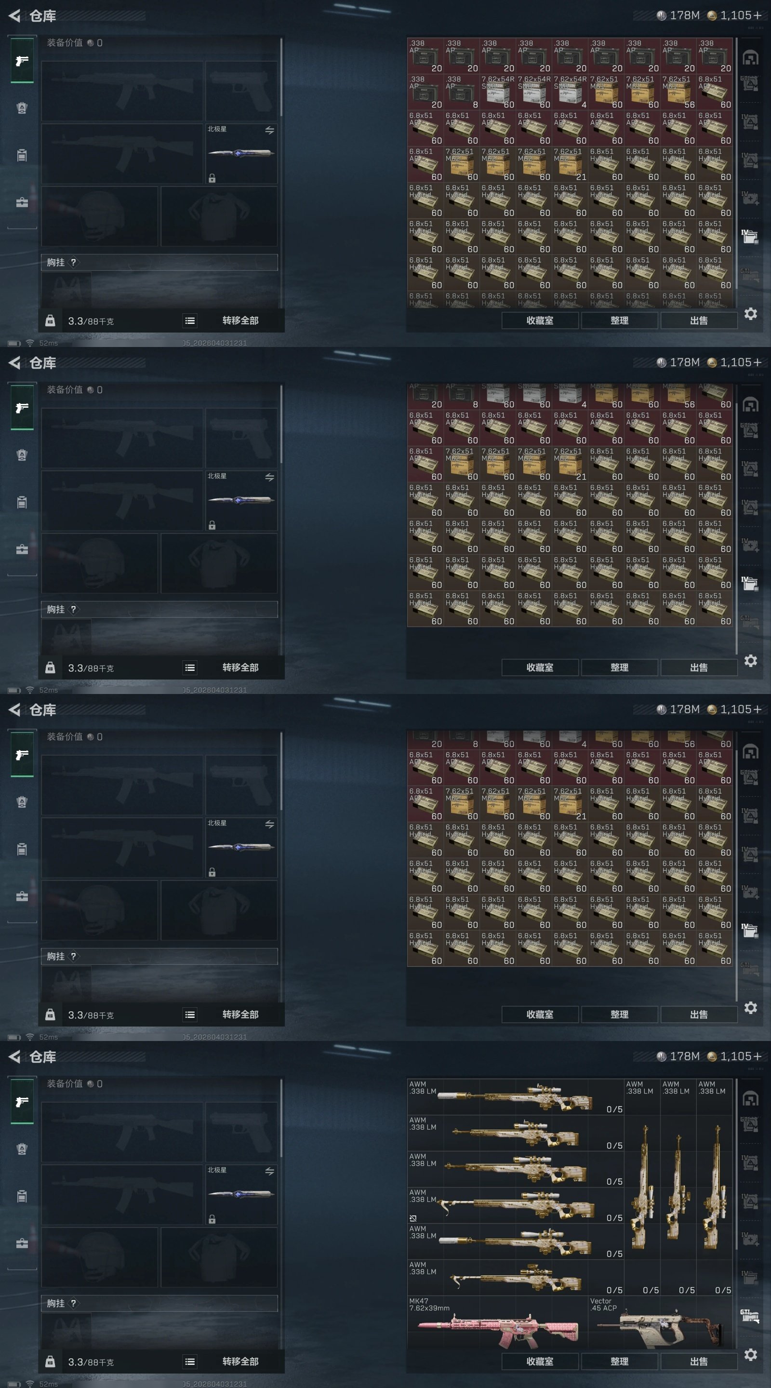Viewport: 771px width, 1388px height.
Task: Select the Vector .45 ACP weapon
Action: click(x=661, y=1322)
